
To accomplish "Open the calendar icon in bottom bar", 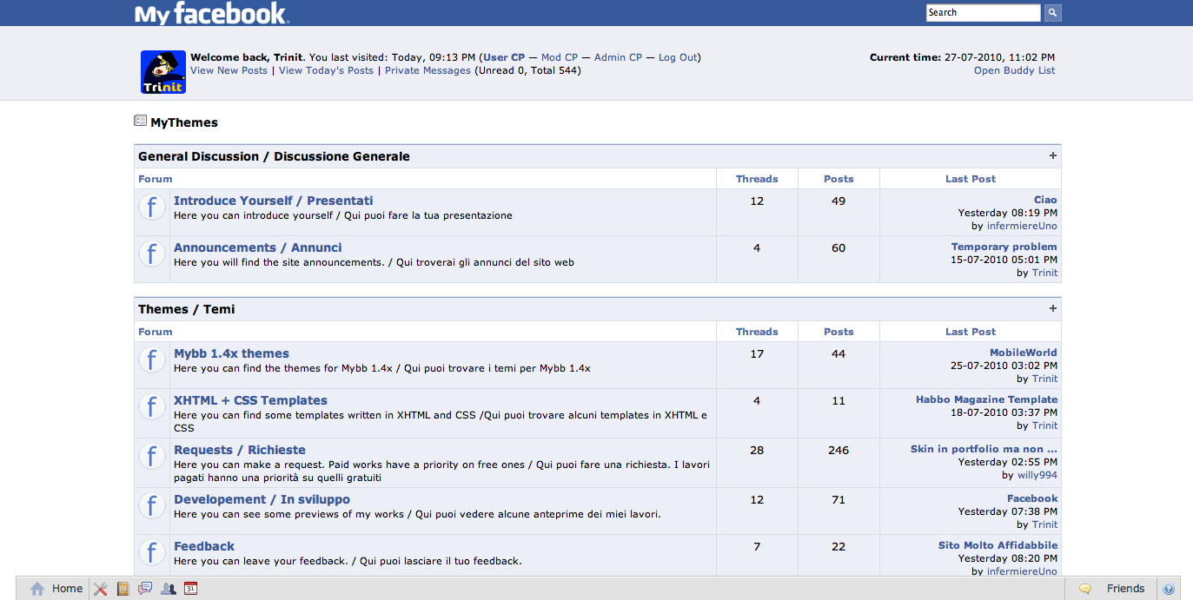I will click(x=191, y=589).
